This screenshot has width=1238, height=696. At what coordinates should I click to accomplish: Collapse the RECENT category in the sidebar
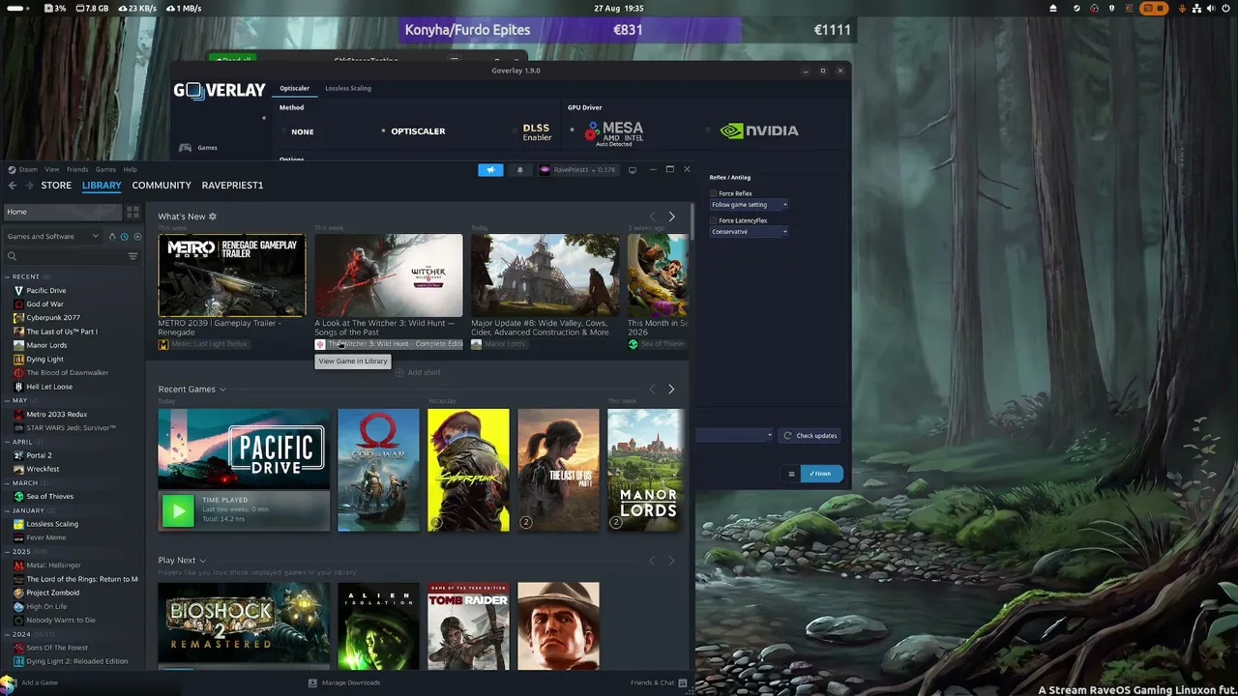8,277
